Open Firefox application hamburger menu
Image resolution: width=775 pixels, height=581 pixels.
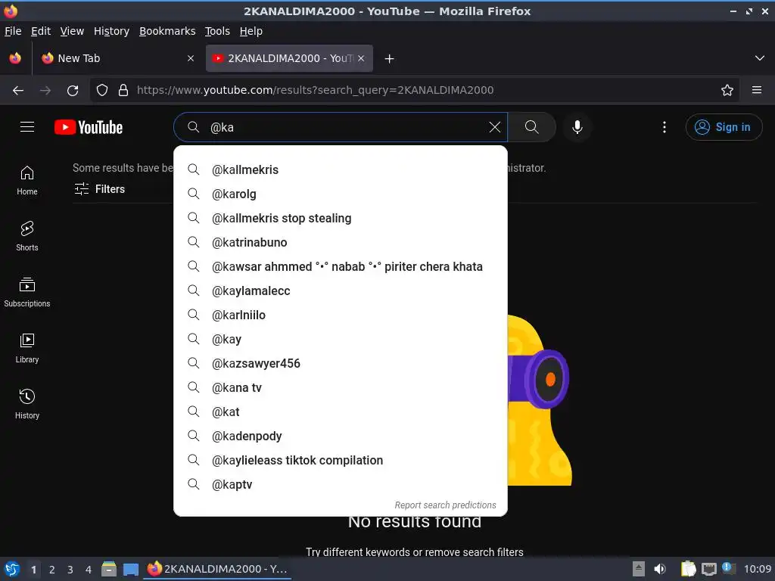click(x=757, y=90)
